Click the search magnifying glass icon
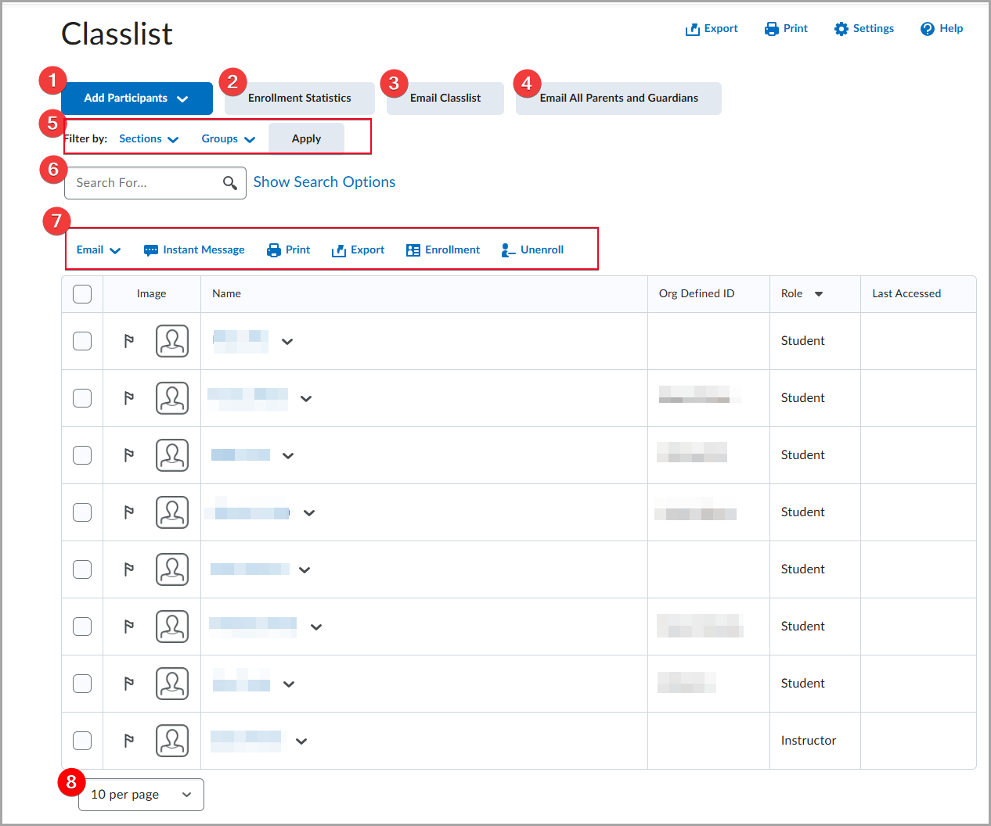The width and height of the screenshot is (991, 826). click(x=229, y=182)
